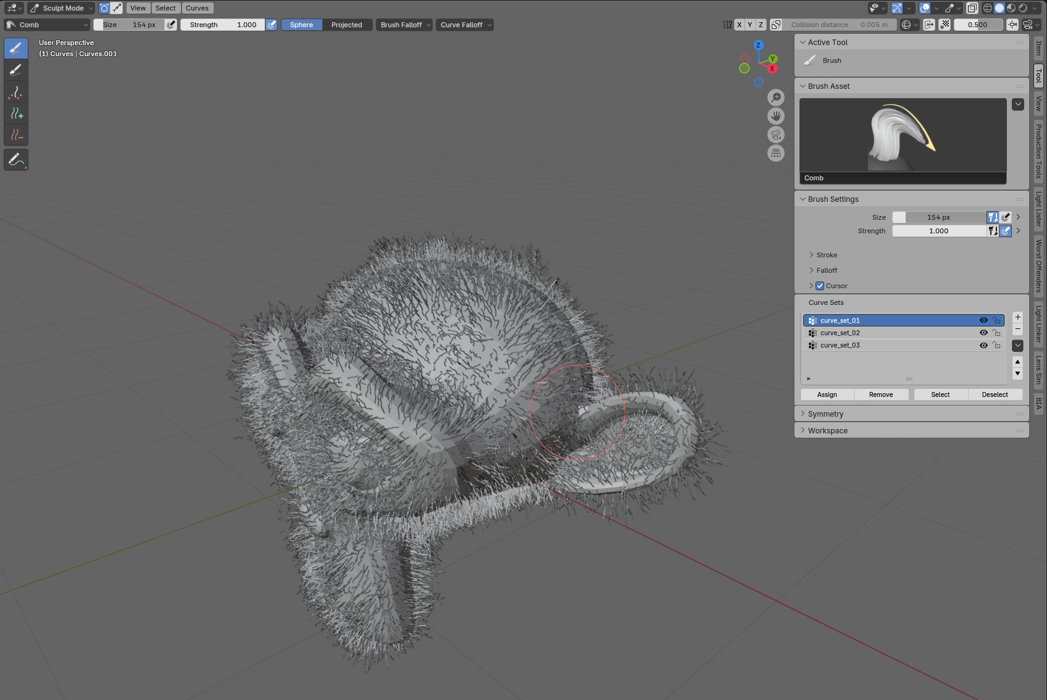The width and height of the screenshot is (1047, 700).
Task: Toggle eye icon for curve_set_03
Action: pos(983,345)
